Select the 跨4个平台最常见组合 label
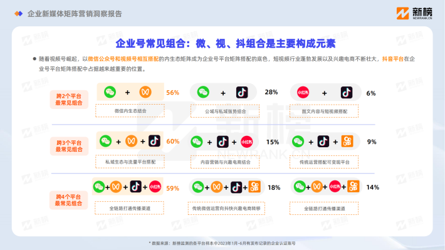Viewport: 445px width, 250px height. click(x=68, y=200)
